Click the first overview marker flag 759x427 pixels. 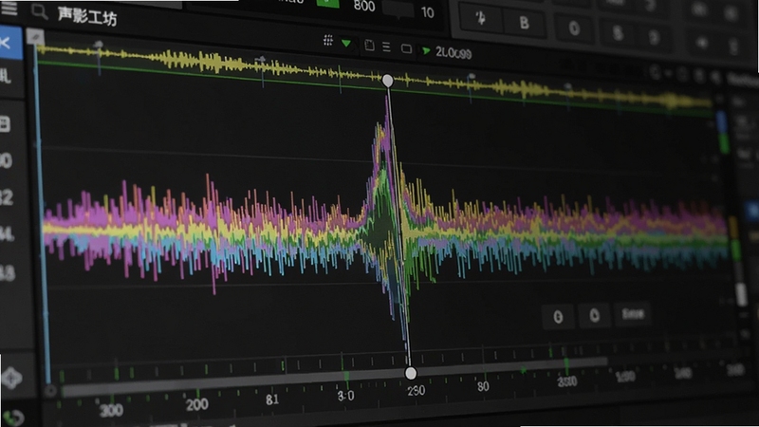99,45
